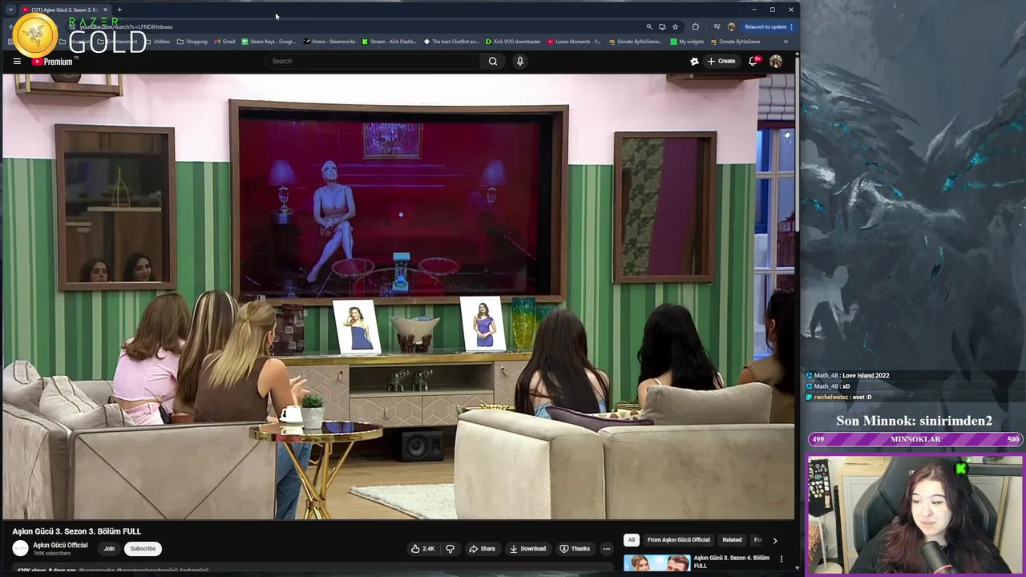This screenshot has height=577, width=1026.
Task: Select the Related filter chip
Action: [732, 540]
